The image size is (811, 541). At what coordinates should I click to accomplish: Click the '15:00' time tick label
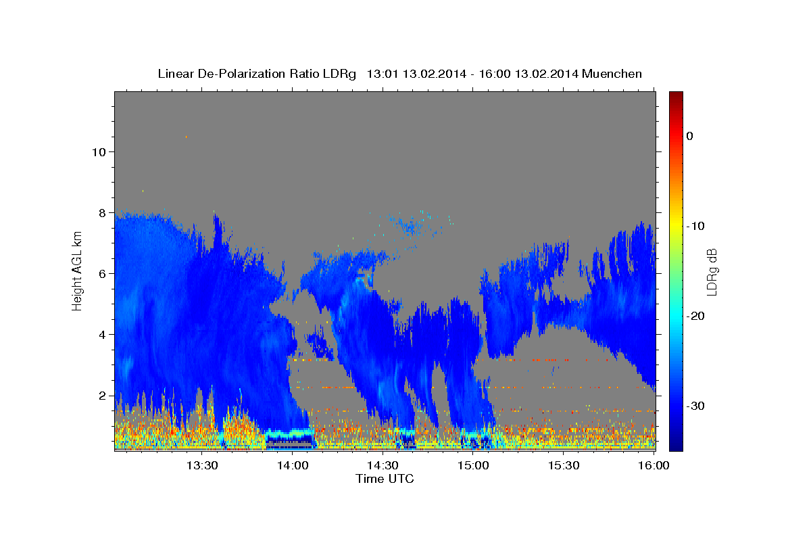(473, 466)
